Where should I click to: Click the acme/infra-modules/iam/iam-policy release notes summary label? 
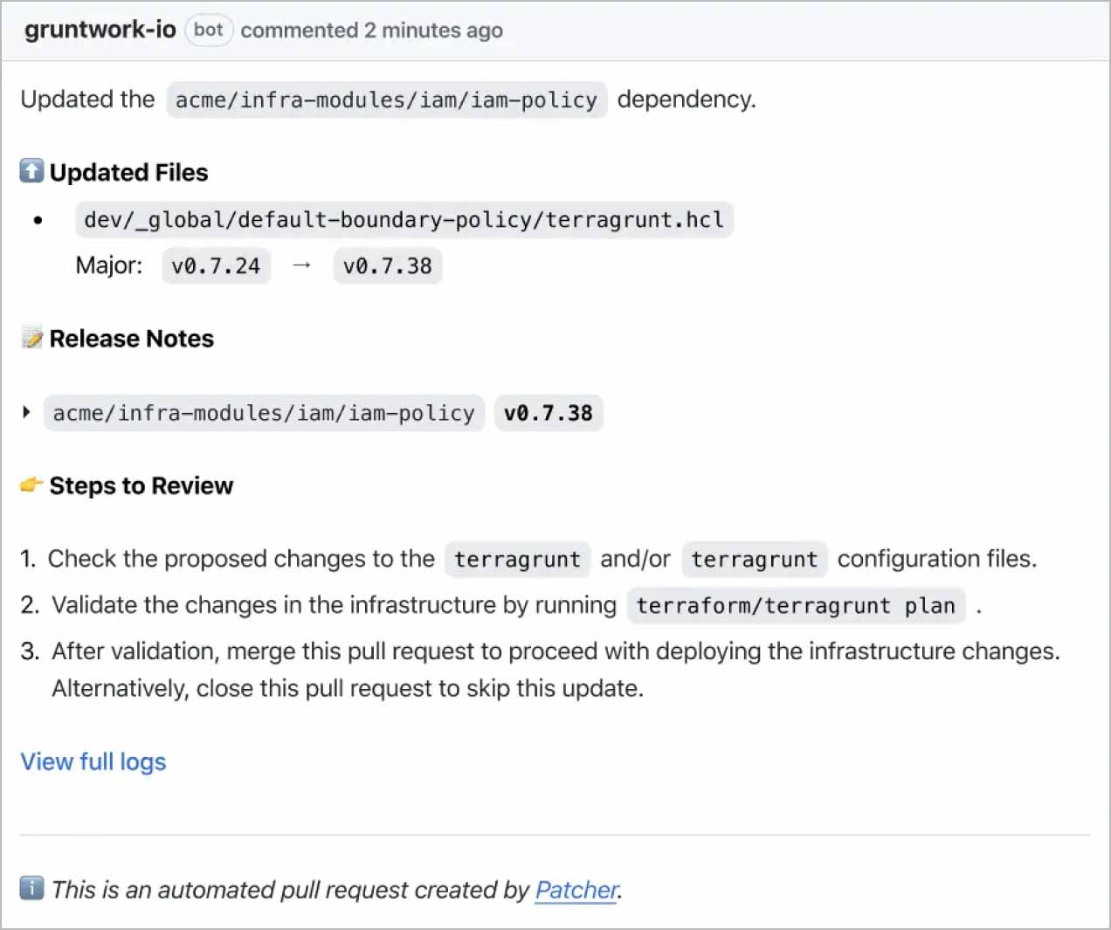(264, 413)
